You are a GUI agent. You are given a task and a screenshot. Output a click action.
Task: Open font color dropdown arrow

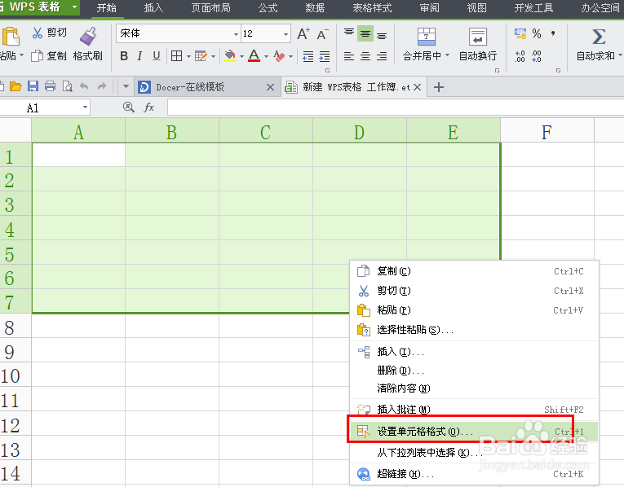point(266,56)
